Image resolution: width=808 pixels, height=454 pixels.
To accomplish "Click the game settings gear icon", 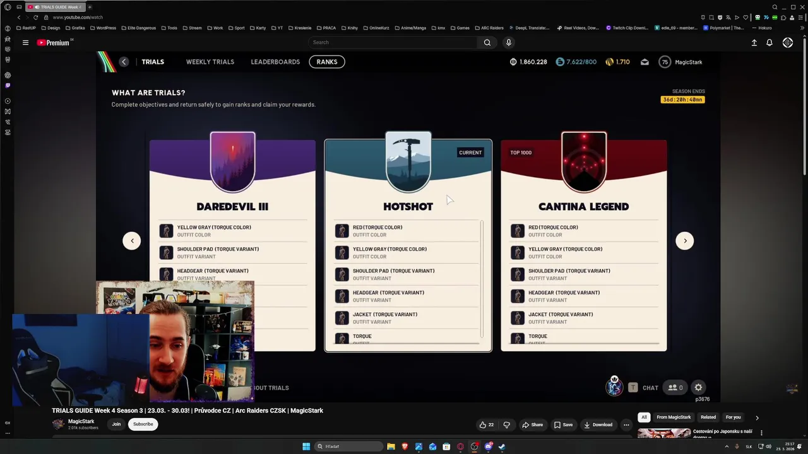I will point(698,388).
